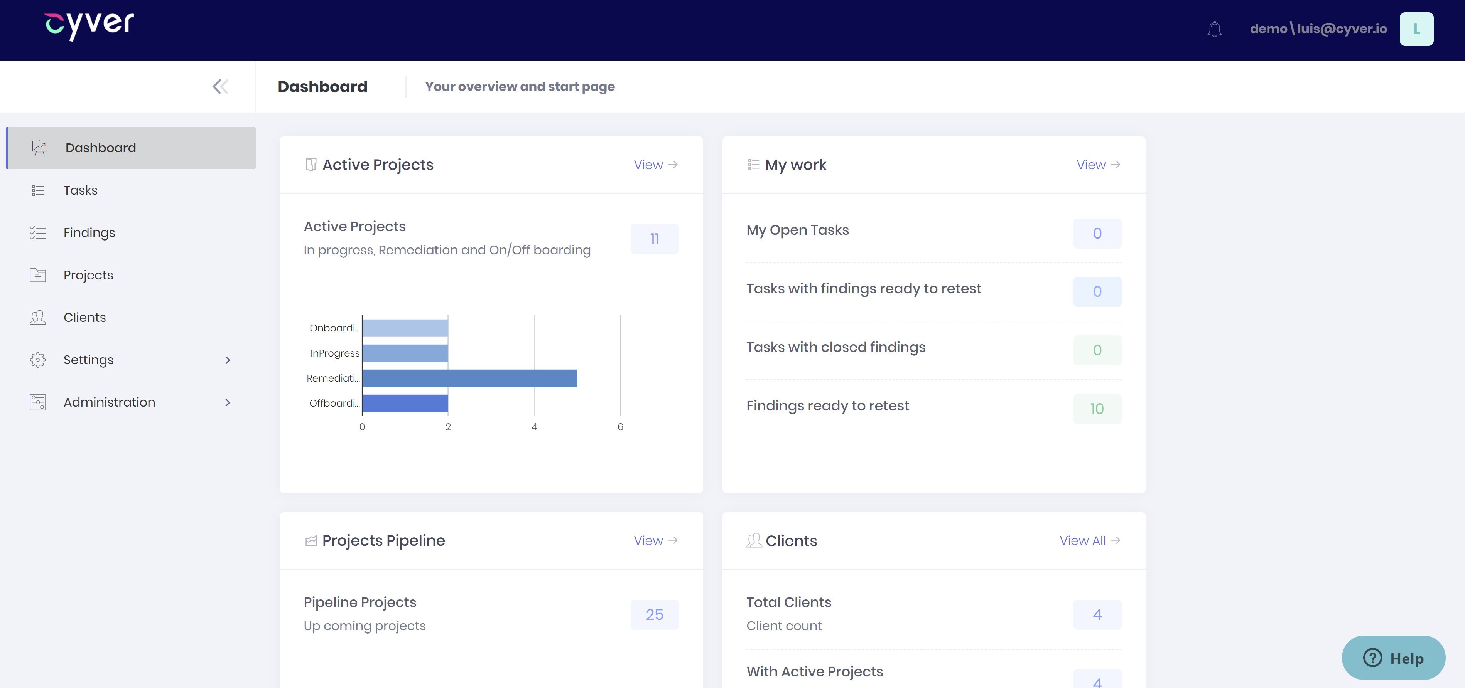Open the Tasks menu item
The height and width of the screenshot is (688, 1465).
(80, 190)
